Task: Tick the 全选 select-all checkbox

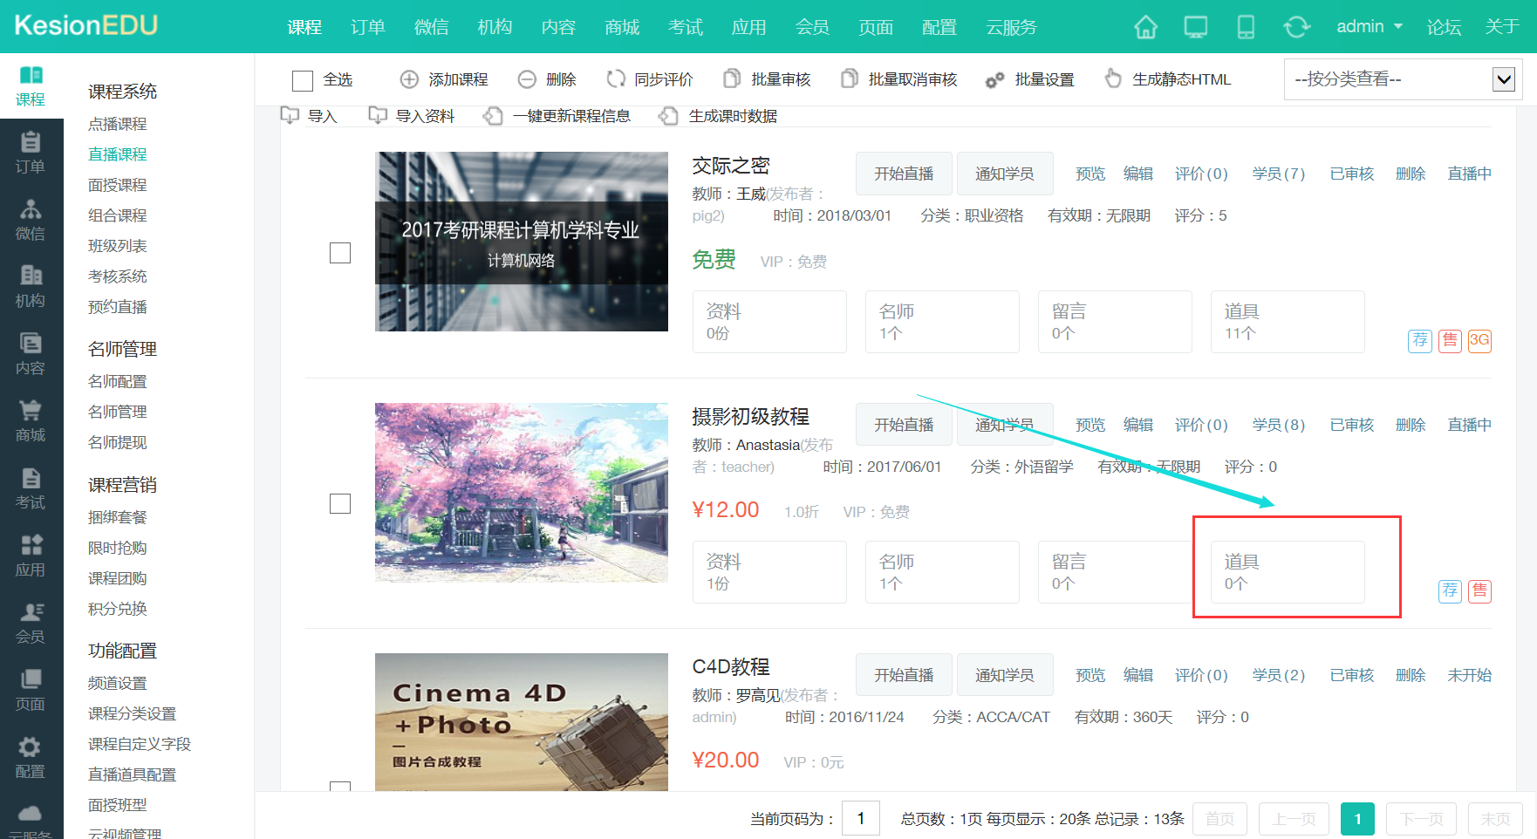Action: click(x=303, y=80)
